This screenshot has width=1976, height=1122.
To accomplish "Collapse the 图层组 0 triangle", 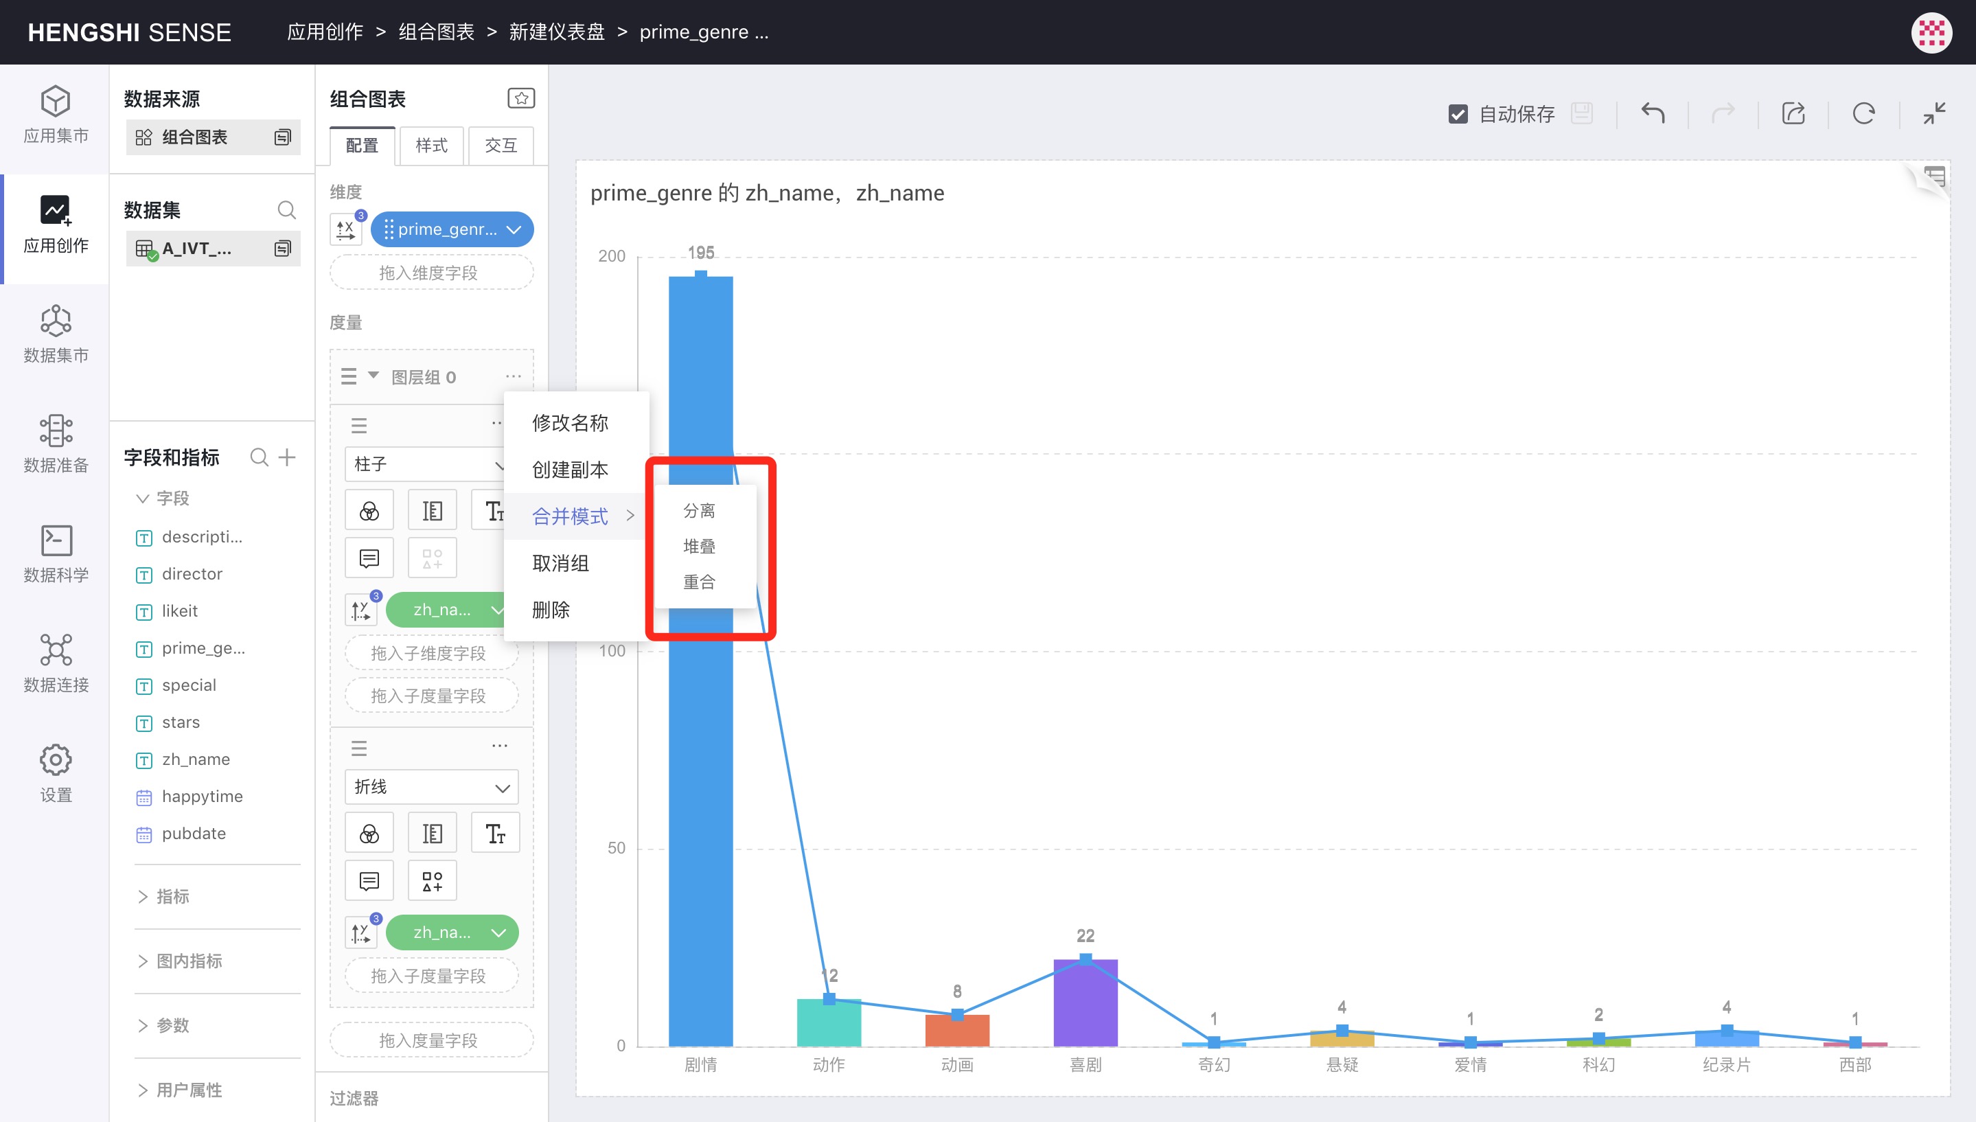I will tap(374, 376).
